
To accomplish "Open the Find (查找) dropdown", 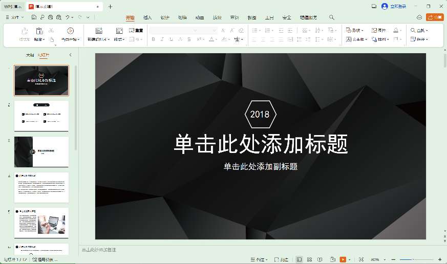I will (419, 30).
